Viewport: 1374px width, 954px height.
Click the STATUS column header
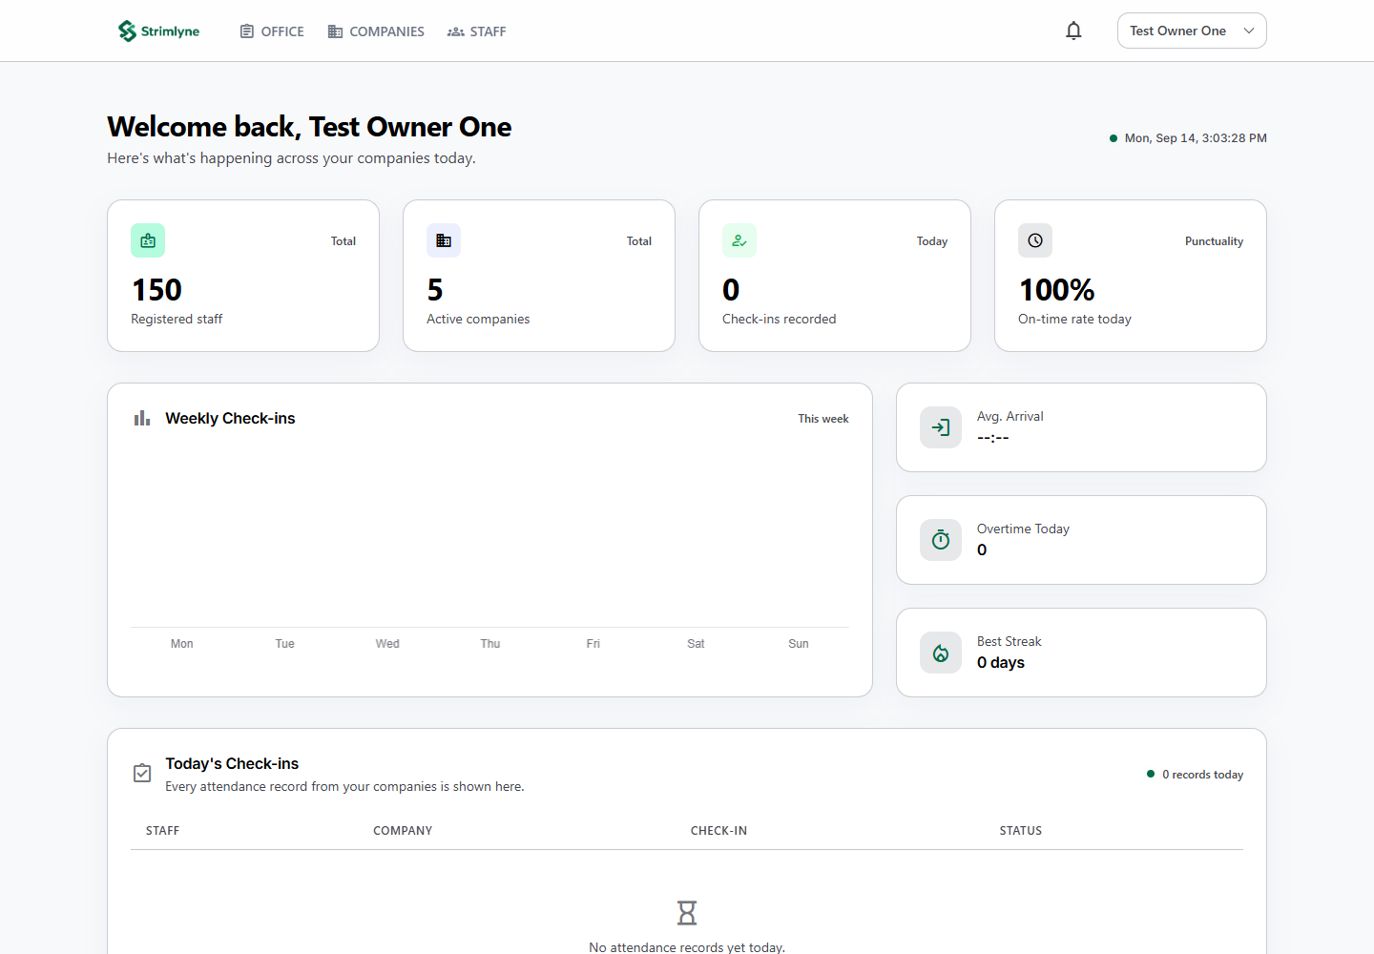pyautogui.click(x=1021, y=831)
